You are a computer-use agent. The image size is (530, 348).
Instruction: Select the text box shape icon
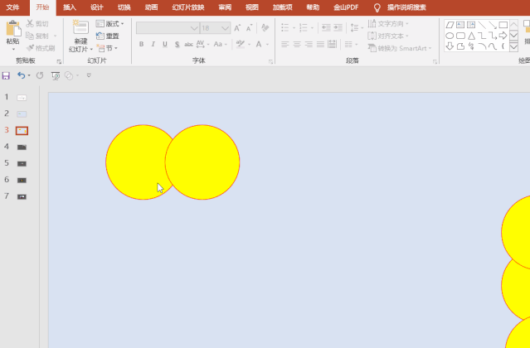tap(460, 25)
